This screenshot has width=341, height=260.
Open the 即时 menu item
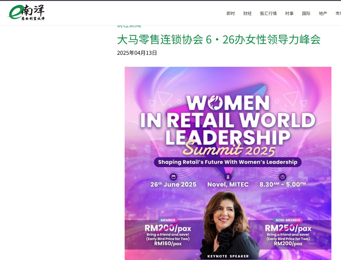[230, 13]
